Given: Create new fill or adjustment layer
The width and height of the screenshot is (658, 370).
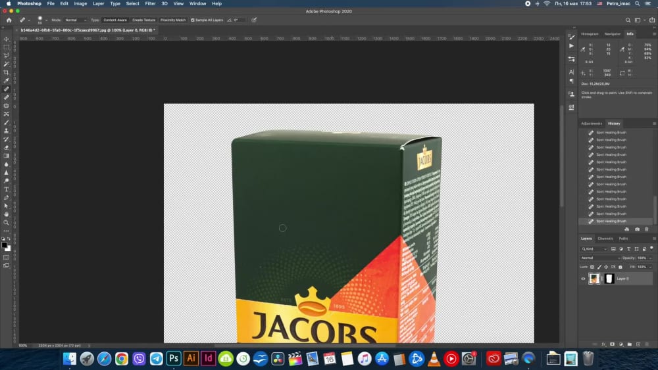Looking at the screenshot, I should tap(621, 344).
